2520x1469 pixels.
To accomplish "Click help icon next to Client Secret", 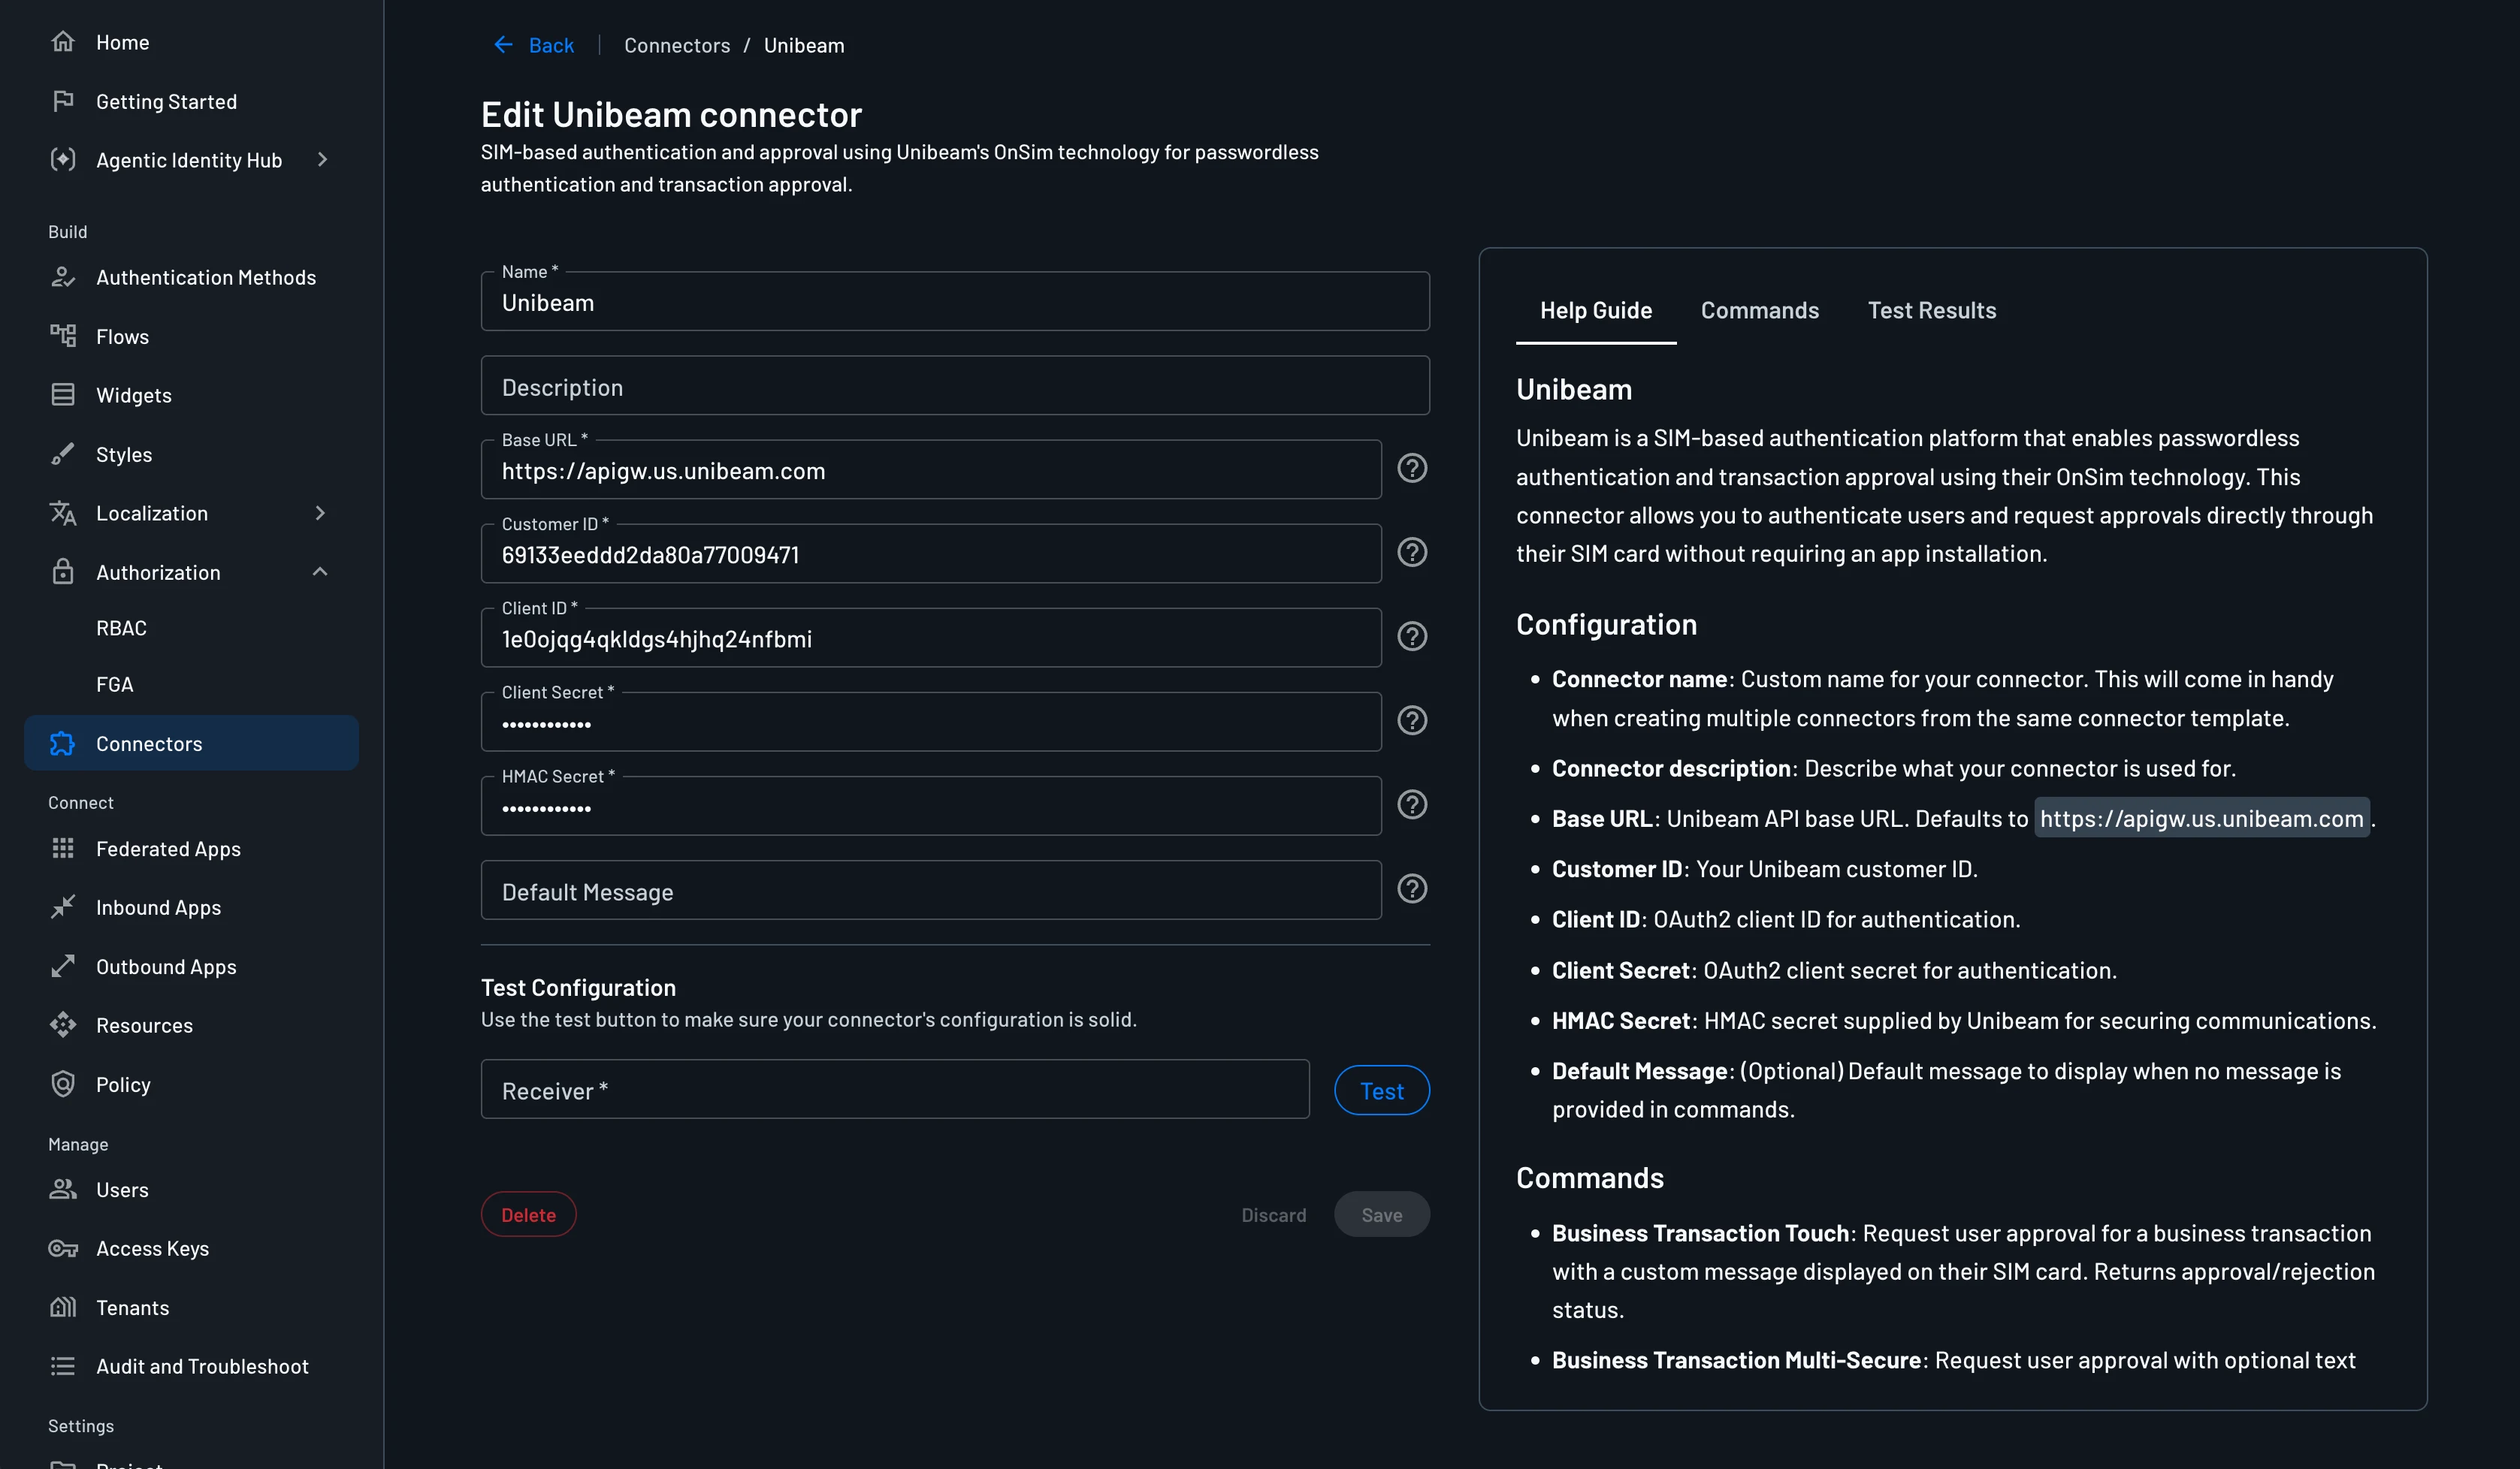I will point(1411,719).
